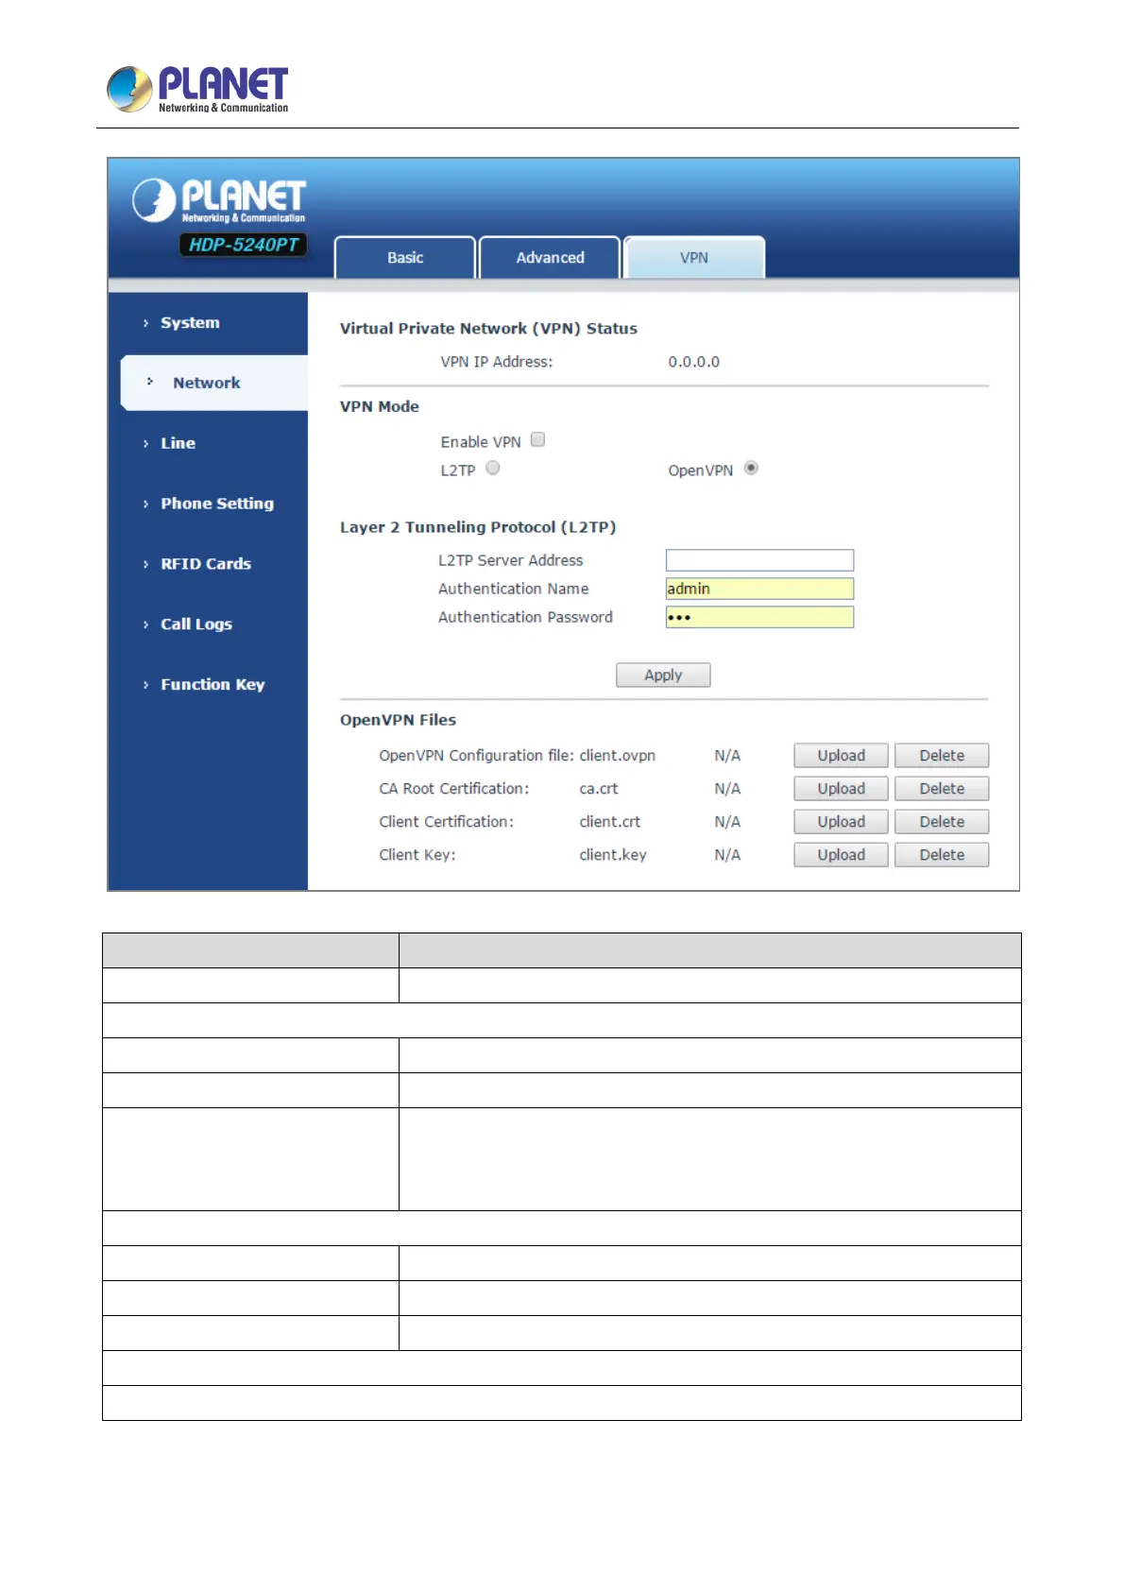This screenshot has width=1124, height=1591.
Task: Delete the client.ovpn configuration file
Action: pos(942,756)
